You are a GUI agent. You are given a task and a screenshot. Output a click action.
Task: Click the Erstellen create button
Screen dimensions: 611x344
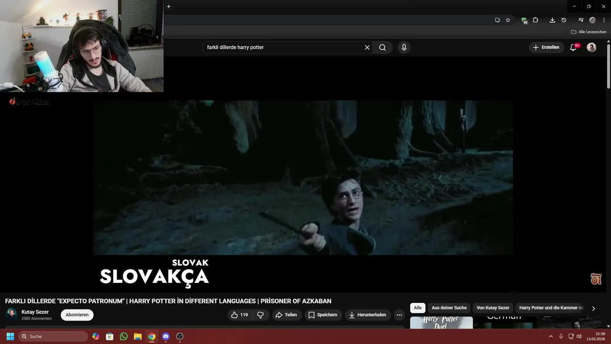(546, 47)
